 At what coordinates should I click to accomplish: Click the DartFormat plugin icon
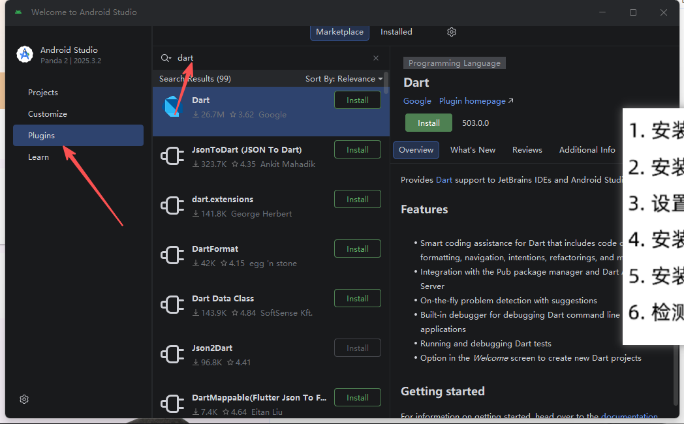[x=172, y=255]
